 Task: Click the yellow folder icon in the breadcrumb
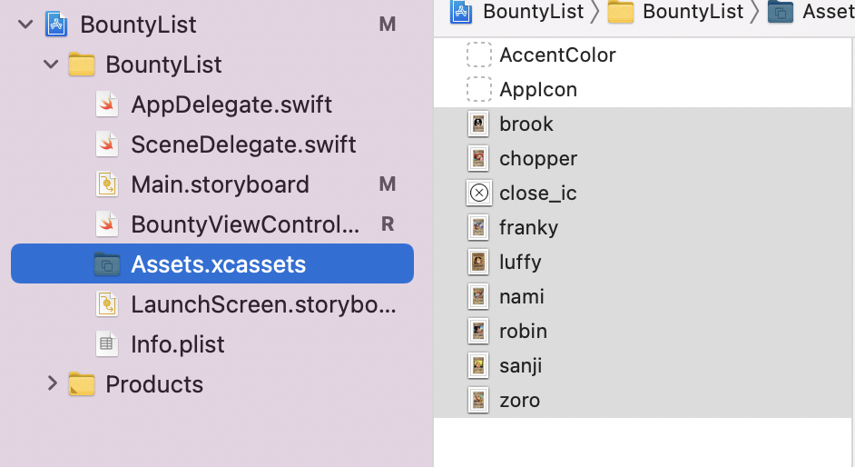coord(621,12)
